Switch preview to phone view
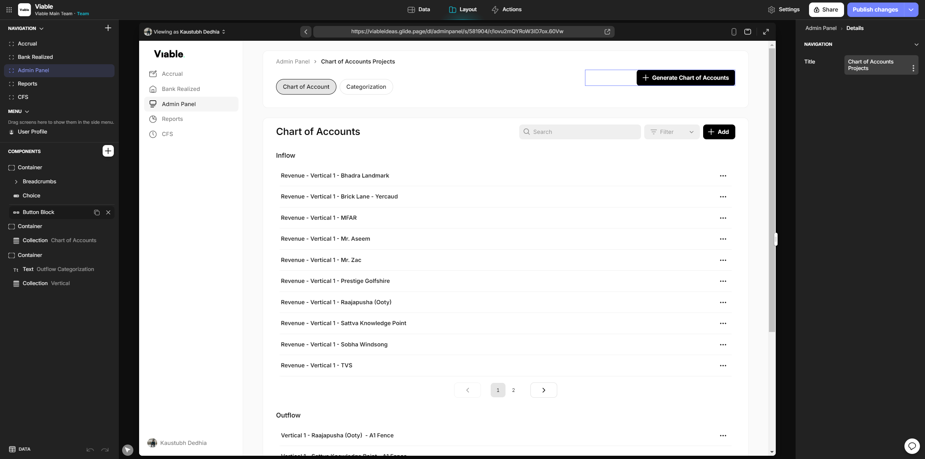Image resolution: width=925 pixels, height=459 pixels. click(733, 32)
